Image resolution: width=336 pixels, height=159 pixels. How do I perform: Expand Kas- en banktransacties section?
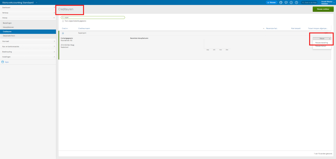28,47
